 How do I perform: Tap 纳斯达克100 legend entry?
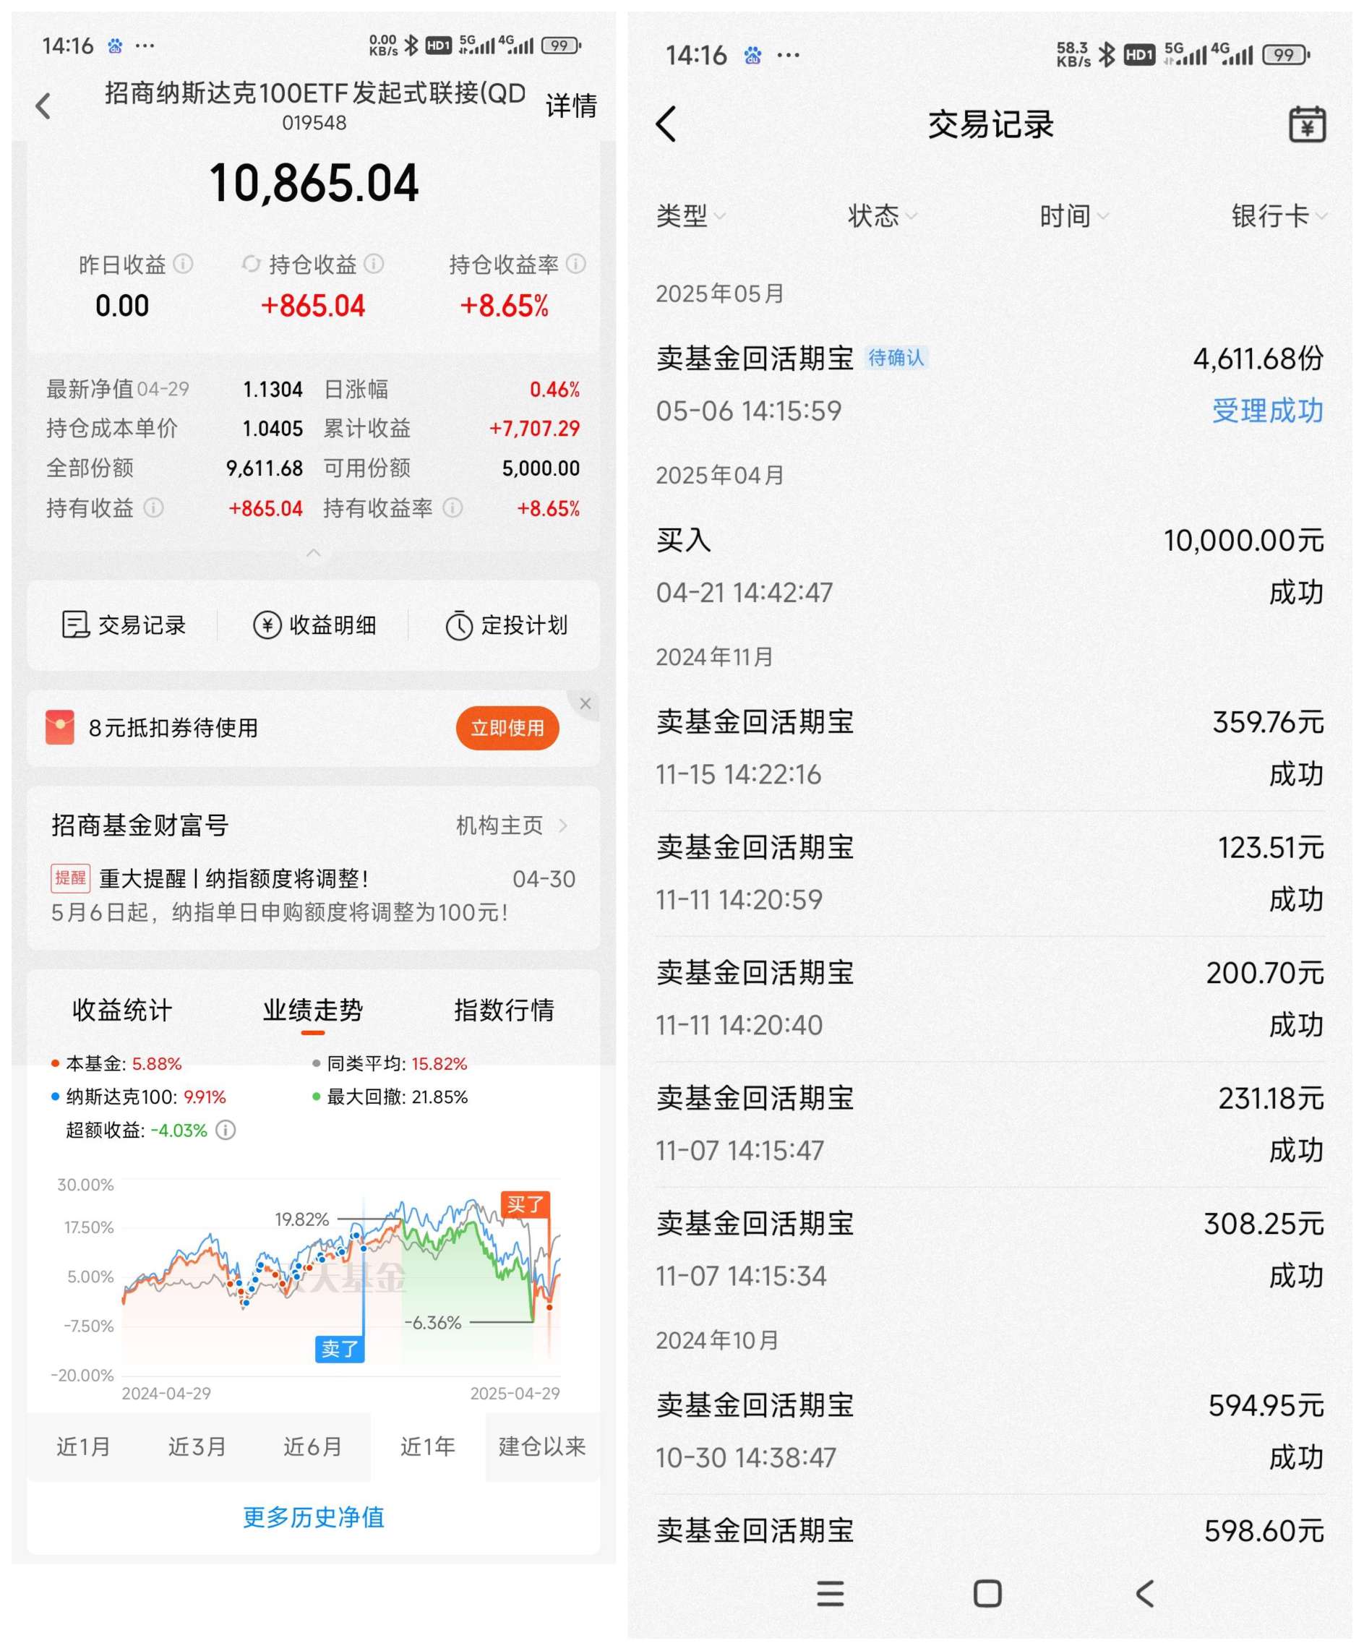138,1097
